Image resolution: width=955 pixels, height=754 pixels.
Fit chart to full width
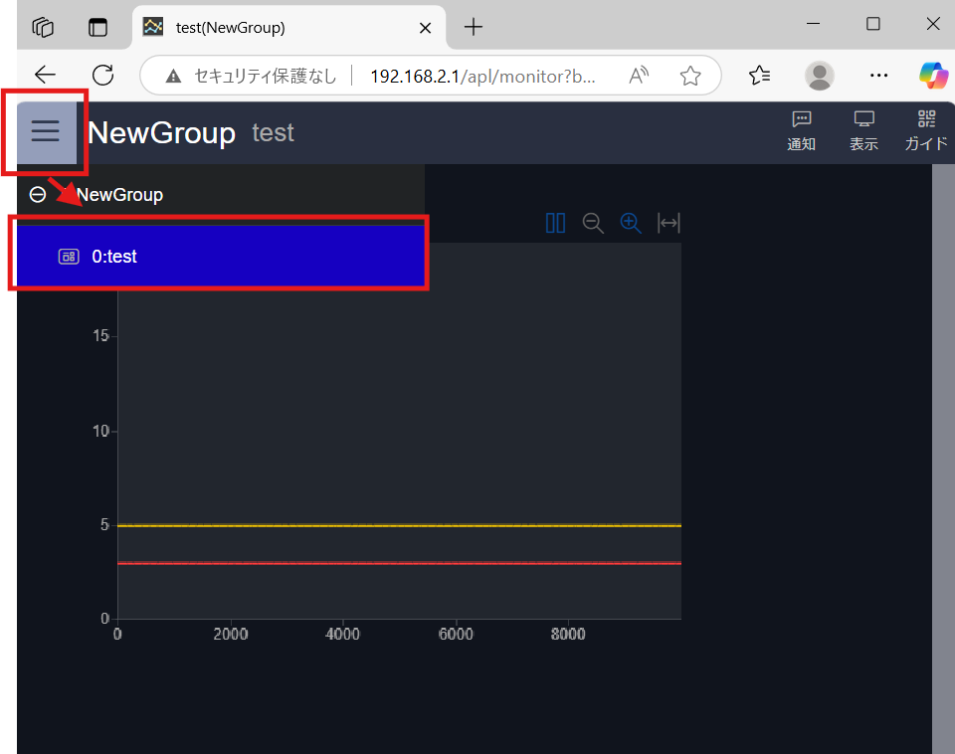click(x=668, y=223)
